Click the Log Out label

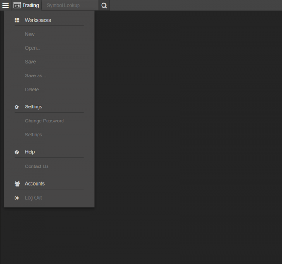(x=33, y=198)
